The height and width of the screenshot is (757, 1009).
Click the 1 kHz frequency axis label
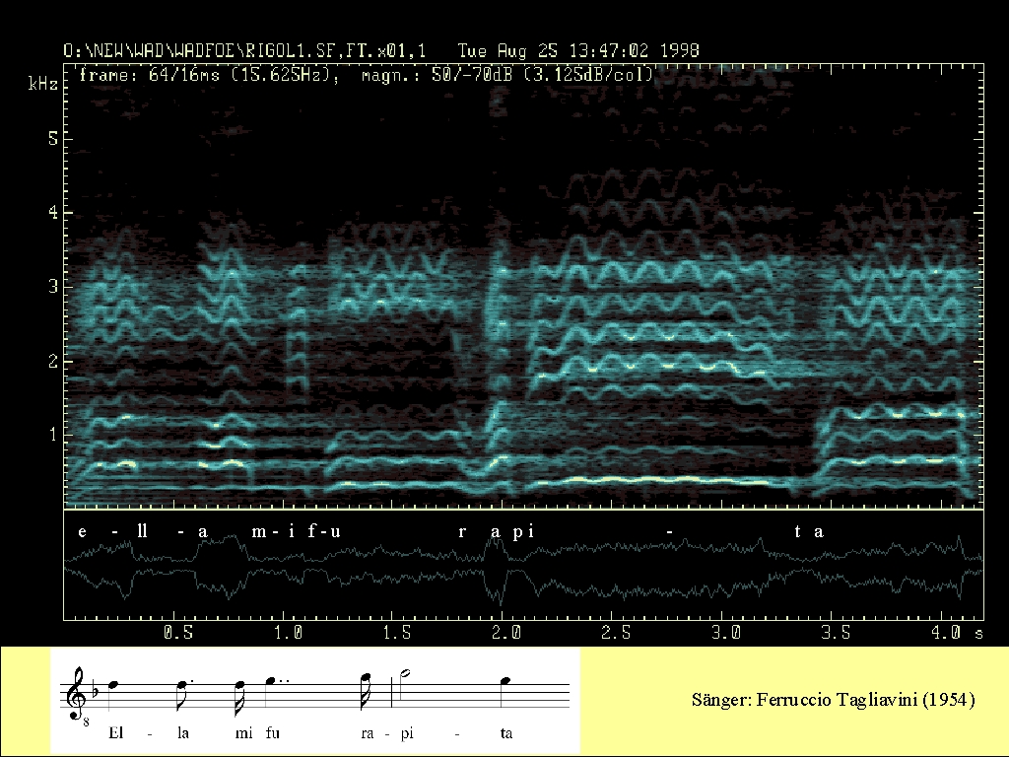tap(54, 435)
